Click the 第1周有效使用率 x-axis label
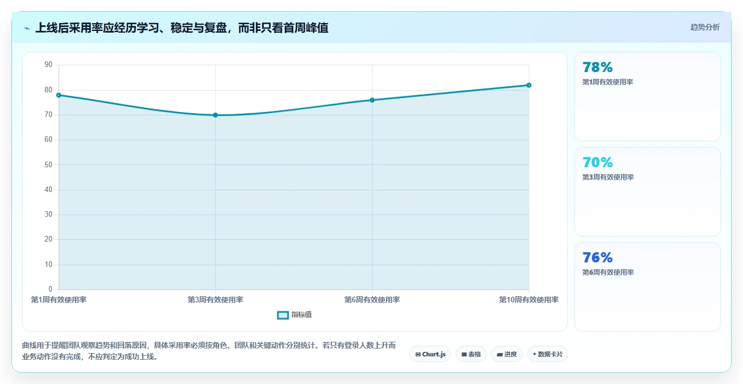The image size is (743, 384). click(59, 300)
